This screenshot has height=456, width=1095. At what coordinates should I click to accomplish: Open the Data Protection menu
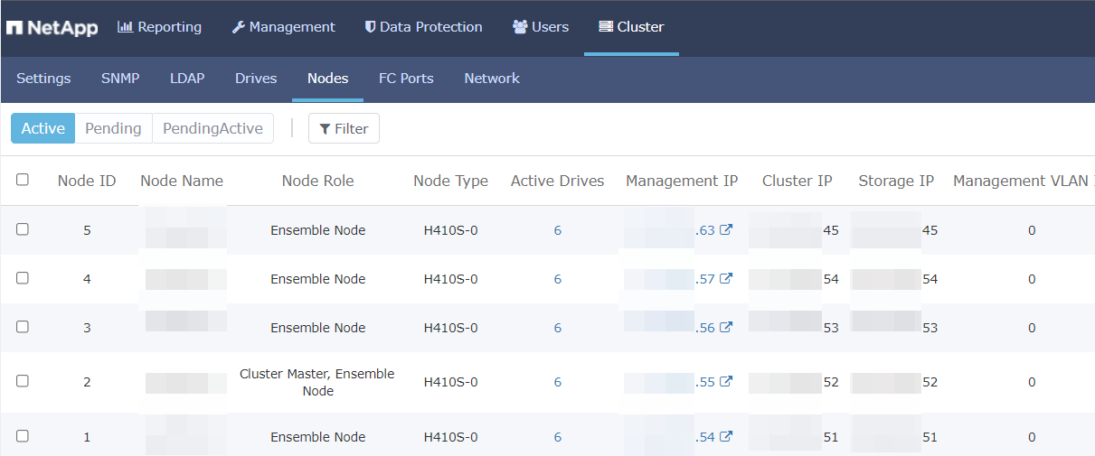point(424,27)
